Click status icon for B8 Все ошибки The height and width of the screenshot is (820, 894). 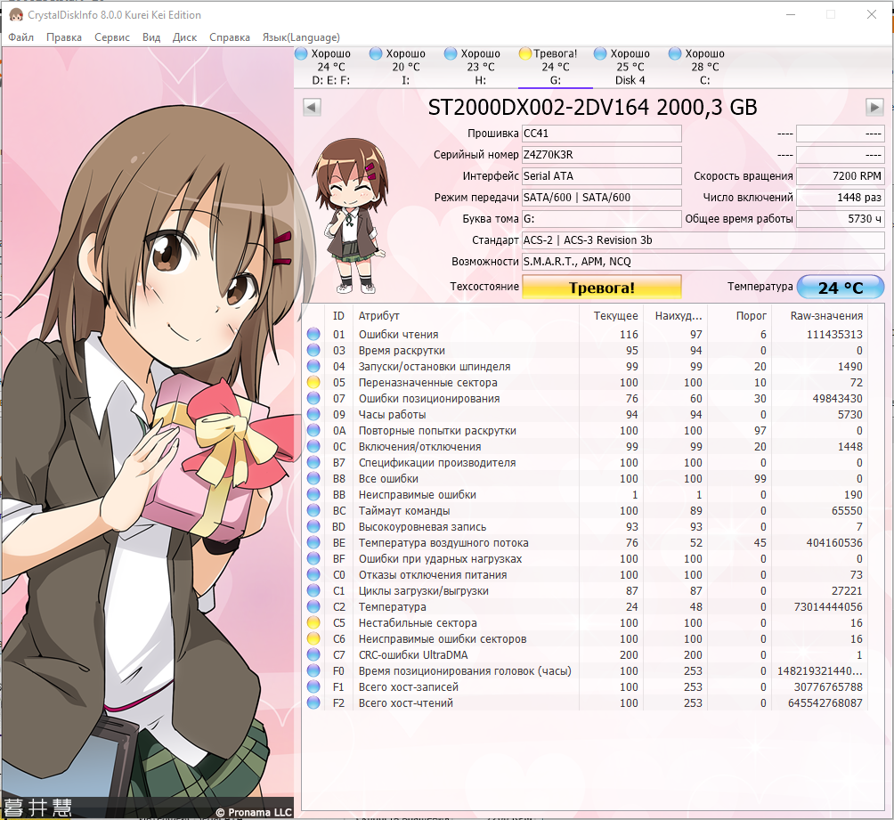coord(313,478)
